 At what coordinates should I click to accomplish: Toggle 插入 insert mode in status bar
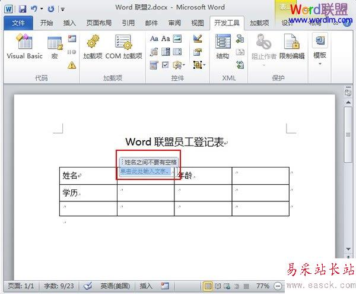(146, 286)
